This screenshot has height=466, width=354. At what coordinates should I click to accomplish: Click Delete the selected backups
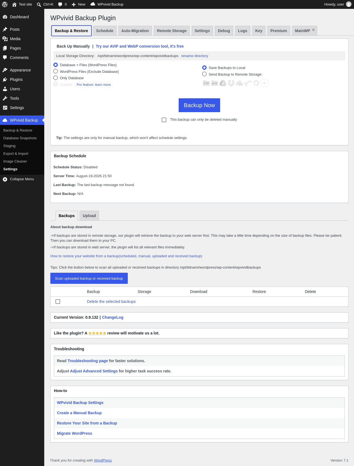[111, 302]
